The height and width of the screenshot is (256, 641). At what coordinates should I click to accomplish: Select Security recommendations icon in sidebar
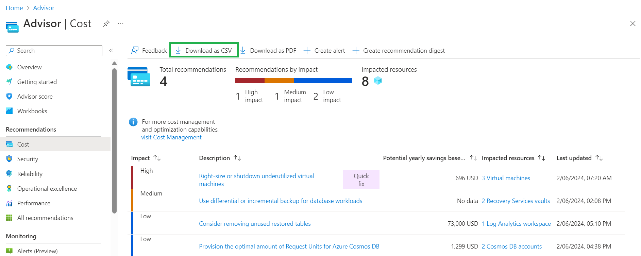9,159
